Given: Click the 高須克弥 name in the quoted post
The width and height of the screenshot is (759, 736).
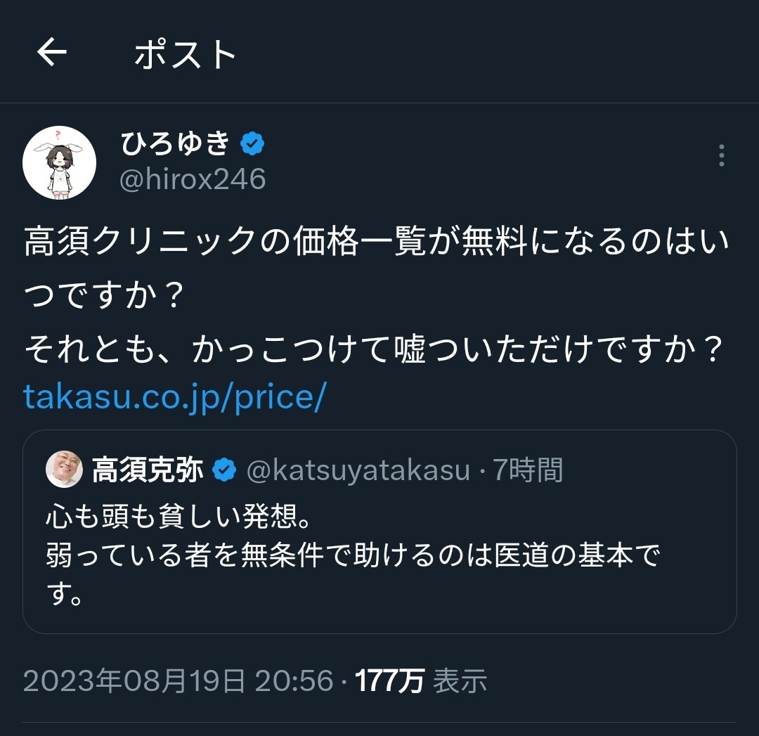Looking at the screenshot, I should click(148, 470).
